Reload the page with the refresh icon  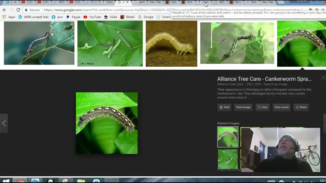18,10
